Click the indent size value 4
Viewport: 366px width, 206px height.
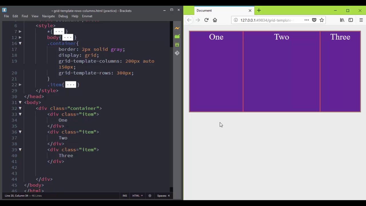169,196
